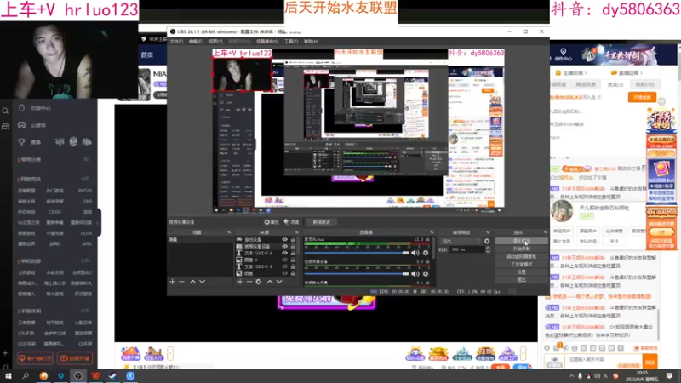Screen dimensions: 681x383
Task: Open OBS from the Windows taskbar
Action: (x=78, y=376)
